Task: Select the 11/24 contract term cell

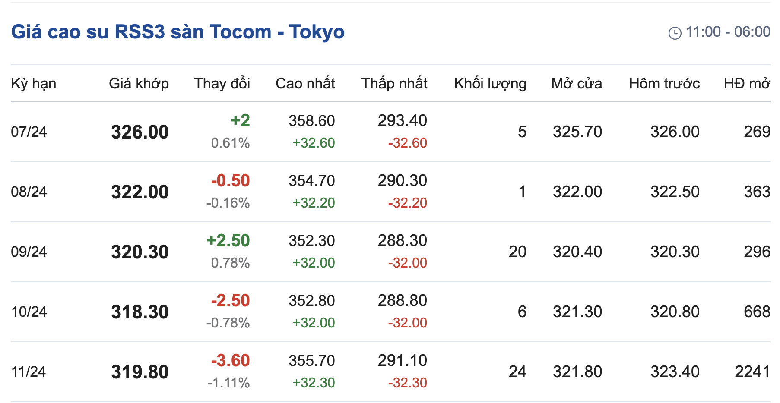Action: pos(29,372)
